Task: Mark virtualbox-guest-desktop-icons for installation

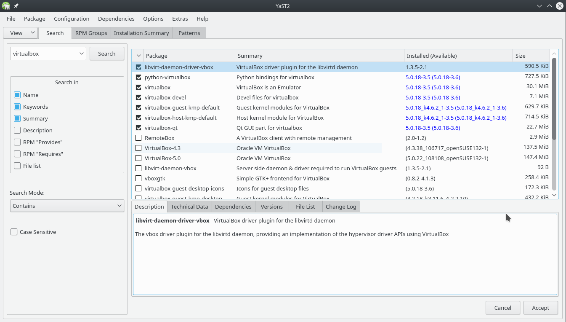Action: (138, 188)
